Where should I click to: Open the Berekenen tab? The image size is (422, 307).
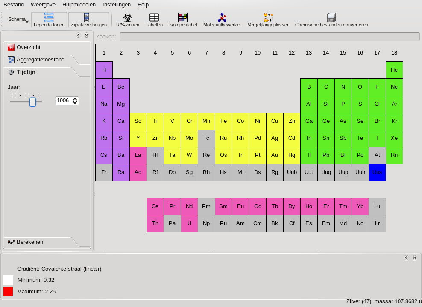click(x=41, y=242)
